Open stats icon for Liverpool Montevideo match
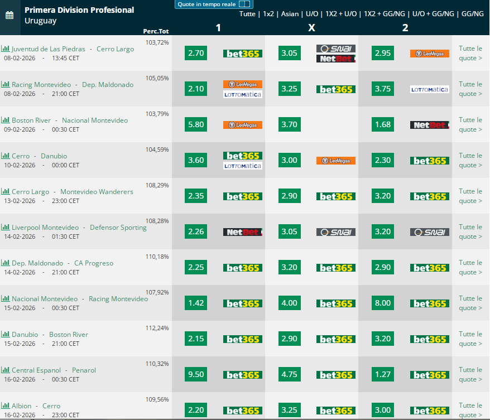This screenshot has width=490, height=420. (x=6, y=226)
